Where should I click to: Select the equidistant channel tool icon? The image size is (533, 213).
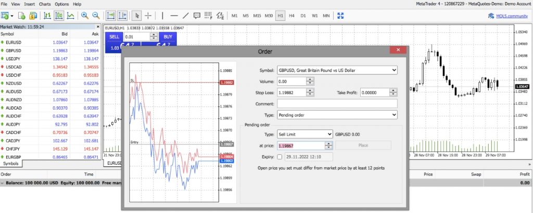pyautogui.click(x=220, y=16)
